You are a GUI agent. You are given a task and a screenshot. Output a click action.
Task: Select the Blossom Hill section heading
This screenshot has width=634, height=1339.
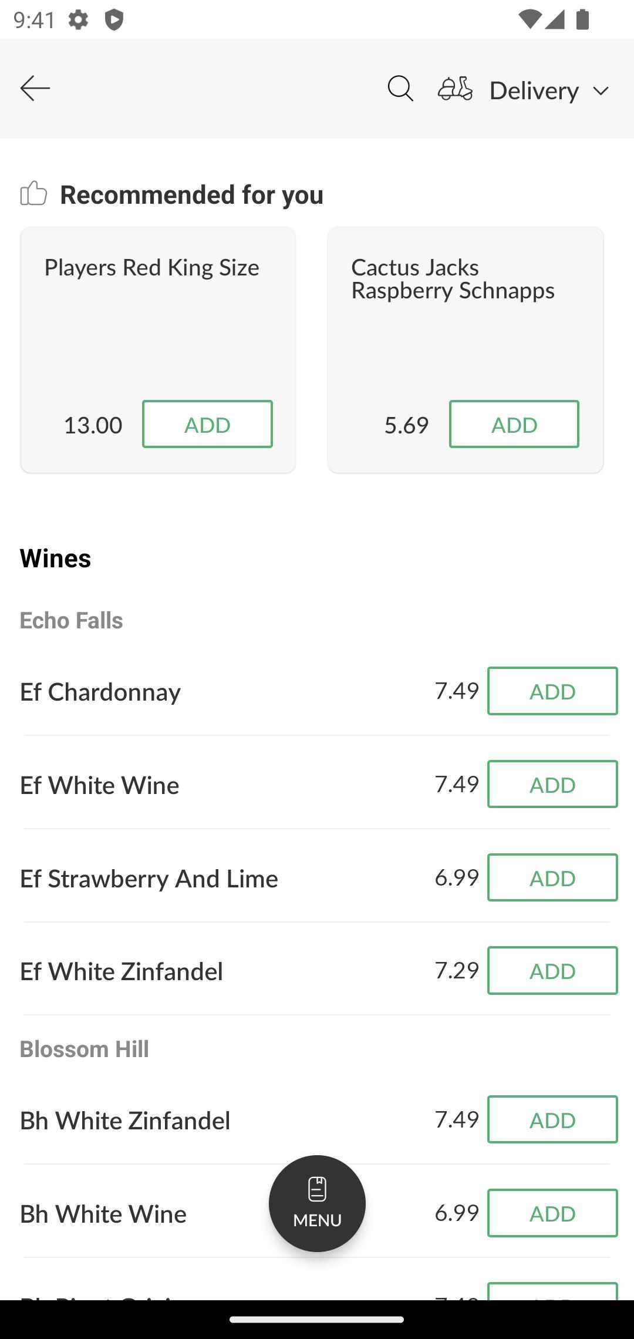pos(85,1049)
